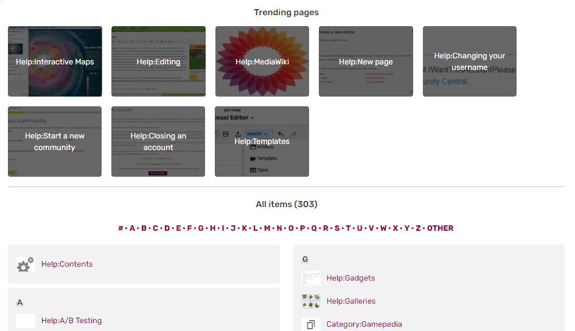Open Help:Closing an account card
The image size is (575, 331).
tap(158, 142)
